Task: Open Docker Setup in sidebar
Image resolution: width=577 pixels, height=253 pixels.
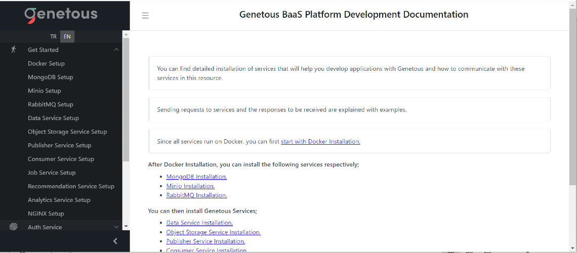Action: coord(46,63)
